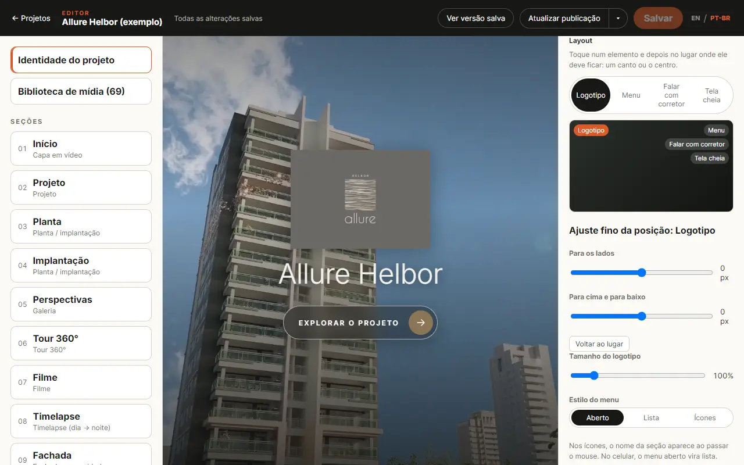Click the orange Logotipo chip in layout preview
This screenshot has width=744, height=465.
pyautogui.click(x=591, y=130)
